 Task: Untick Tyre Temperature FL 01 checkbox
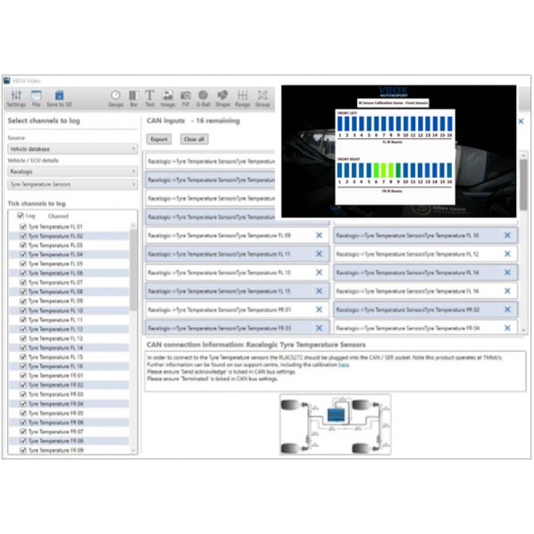click(23, 226)
